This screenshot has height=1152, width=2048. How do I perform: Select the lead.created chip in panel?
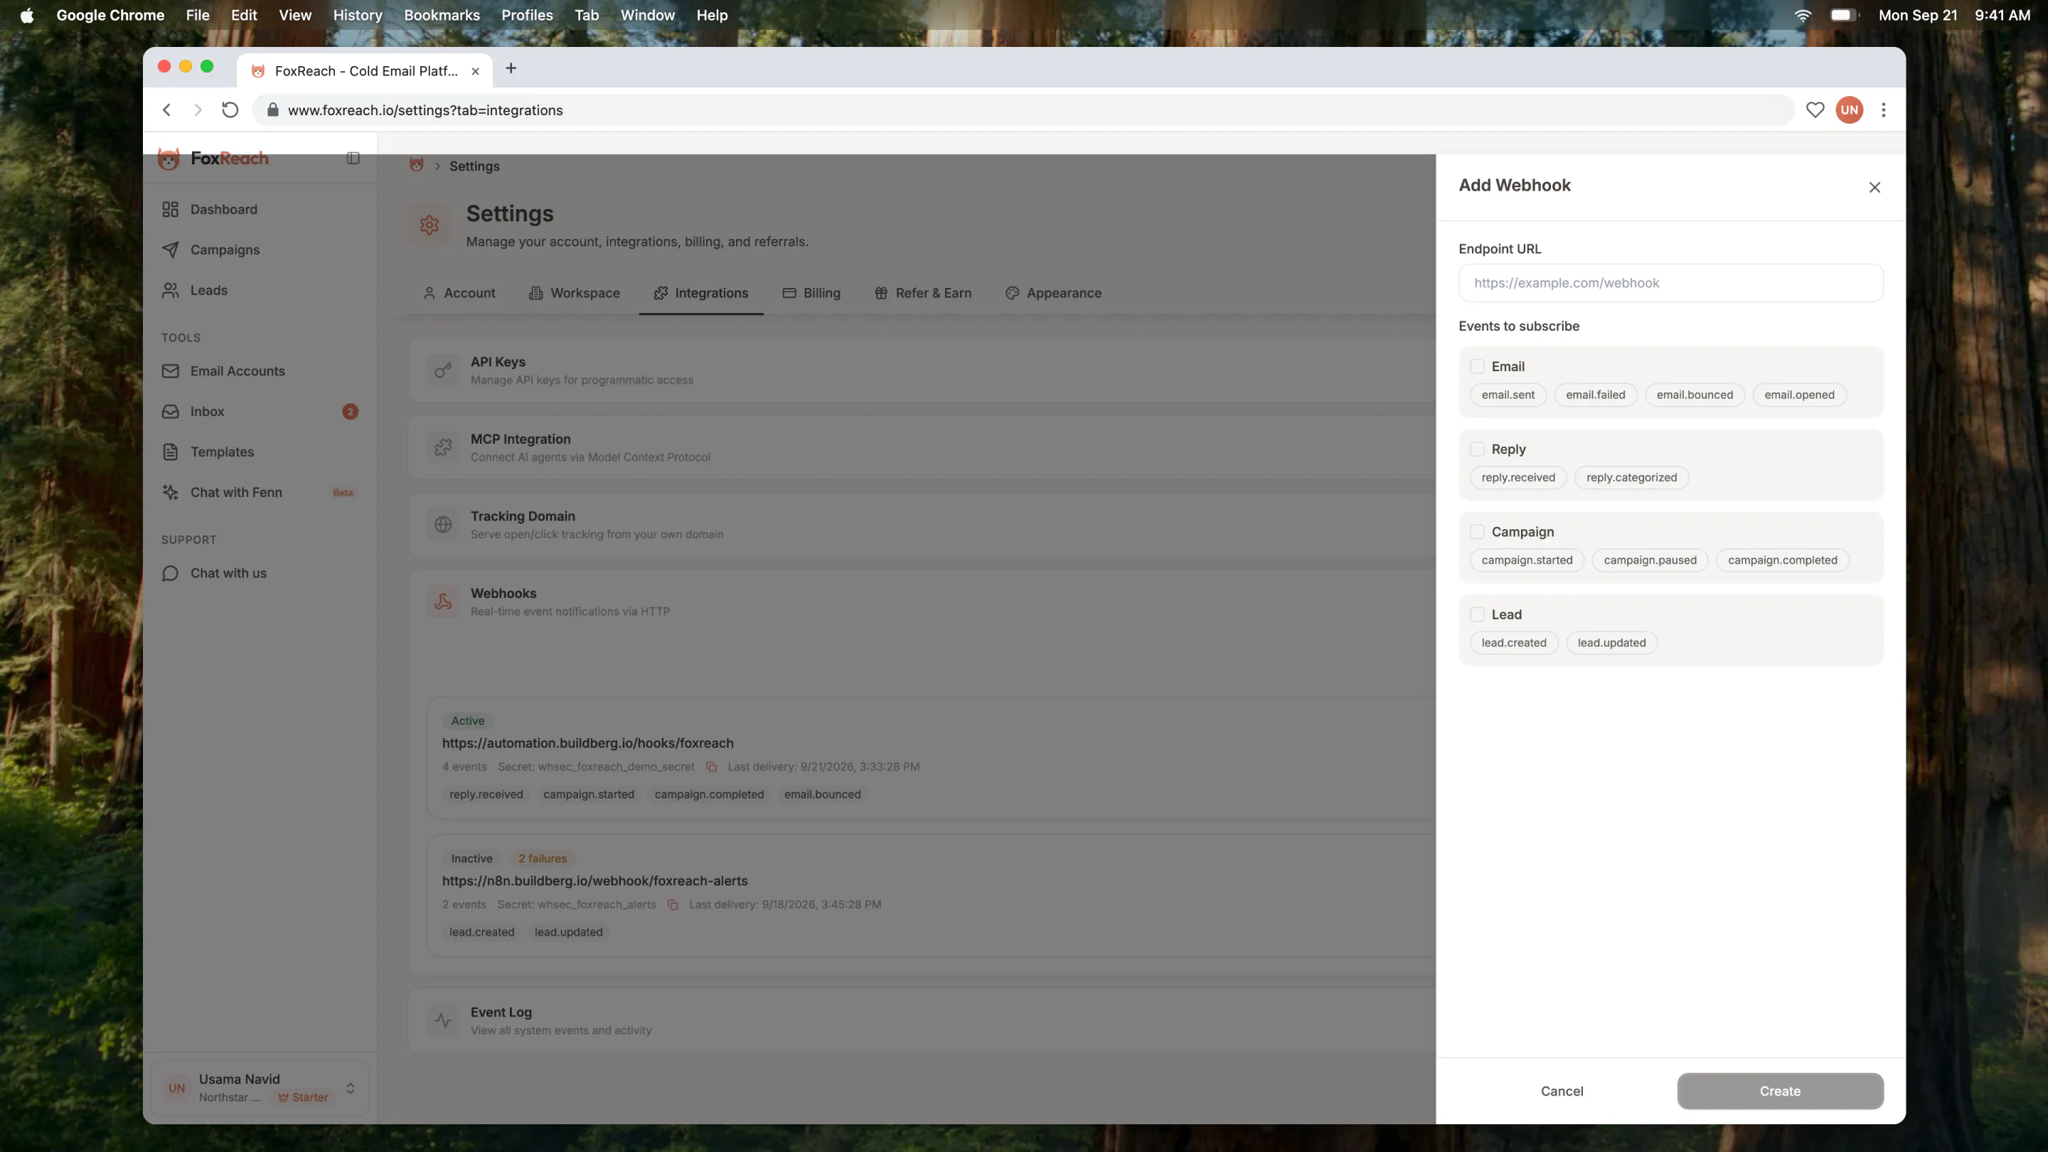pyautogui.click(x=1514, y=643)
